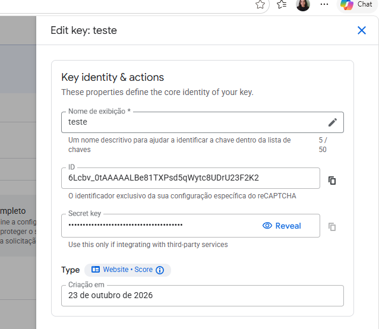Viewport: 379px width, 329px height.
Task: Click the masked Secret key field
Action: click(191, 226)
